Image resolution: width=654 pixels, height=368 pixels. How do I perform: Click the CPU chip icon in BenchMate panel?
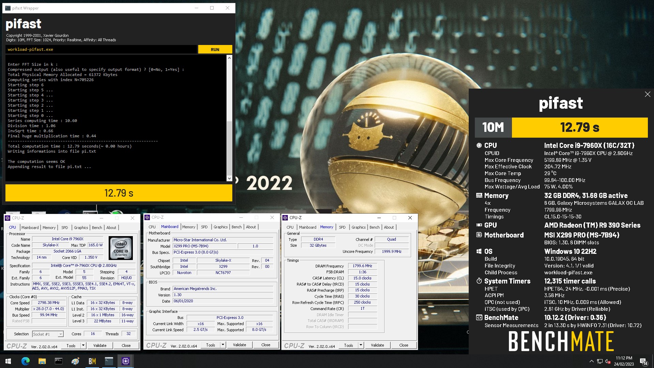click(479, 145)
